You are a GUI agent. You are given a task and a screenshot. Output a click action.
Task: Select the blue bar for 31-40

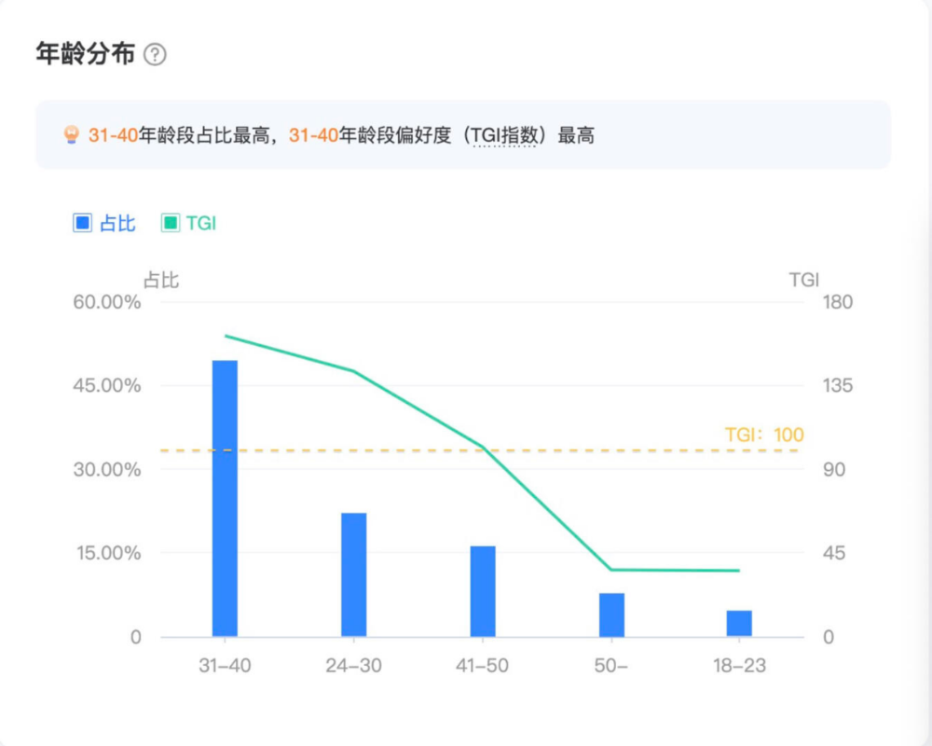click(x=225, y=498)
